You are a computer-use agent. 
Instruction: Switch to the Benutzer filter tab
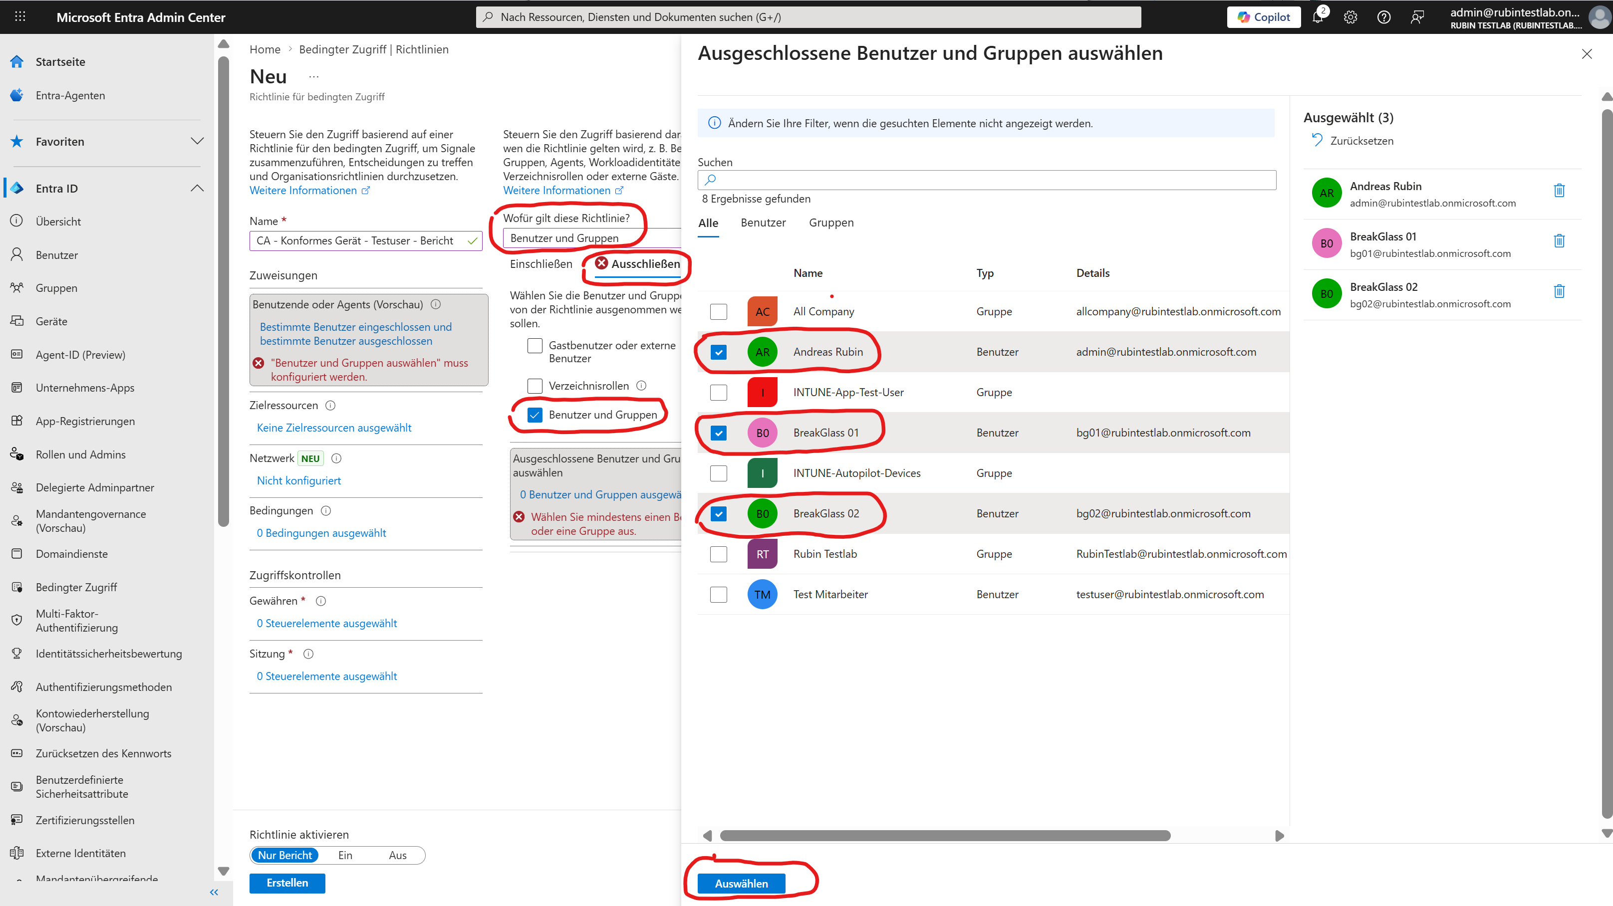click(763, 223)
